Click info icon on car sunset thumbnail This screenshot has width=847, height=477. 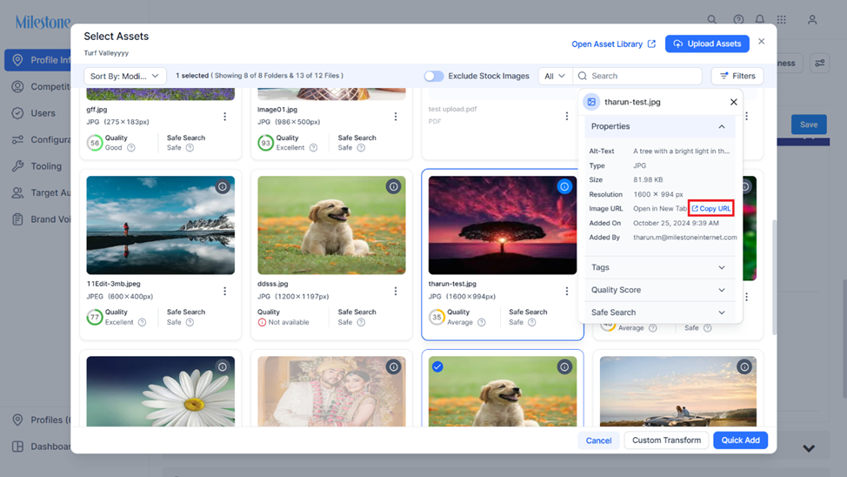click(744, 366)
